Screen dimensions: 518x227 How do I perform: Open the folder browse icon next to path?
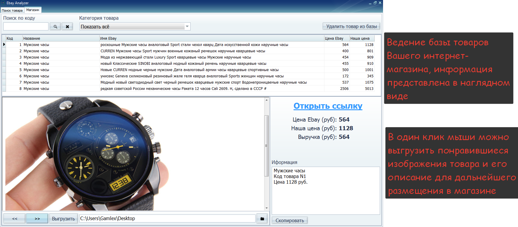pyautogui.click(x=262, y=219)
